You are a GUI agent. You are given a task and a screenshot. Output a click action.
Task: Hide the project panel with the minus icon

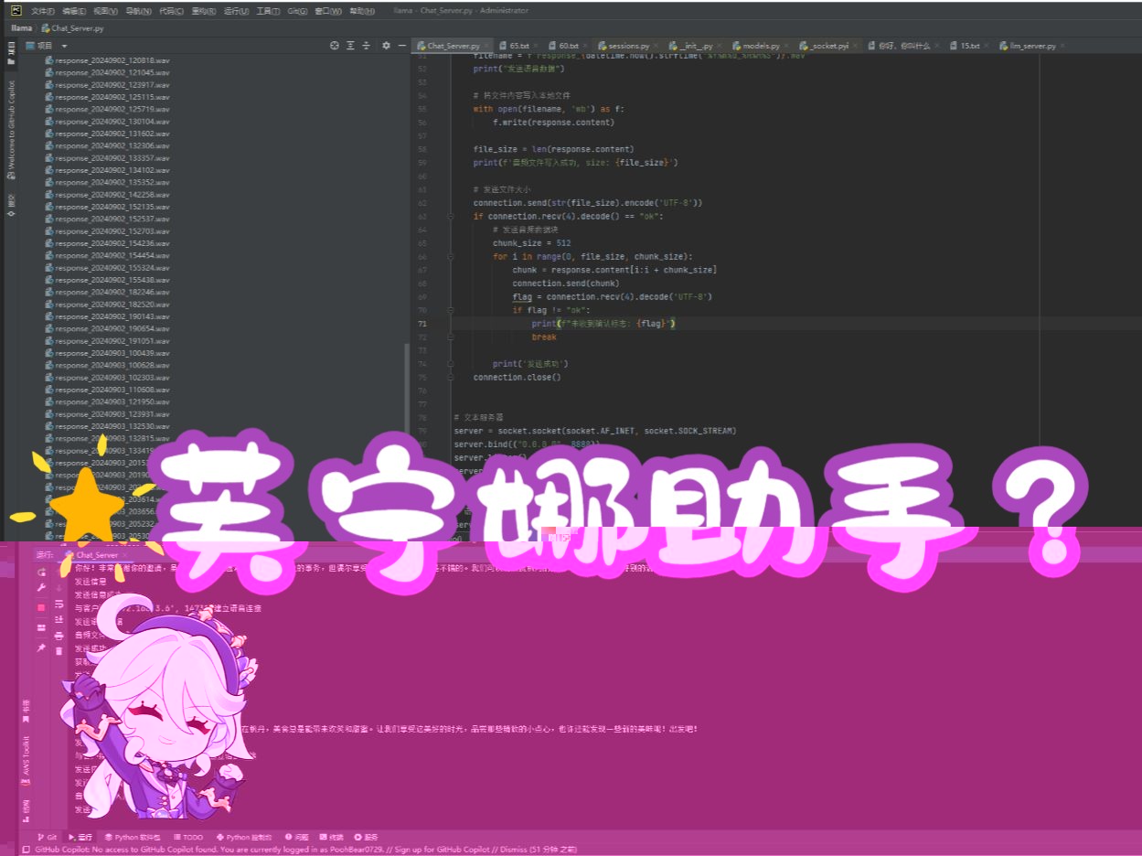(402, 45)
